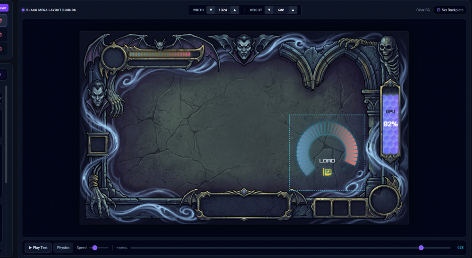Increase canvas width with the up arrow

[235, 10]
